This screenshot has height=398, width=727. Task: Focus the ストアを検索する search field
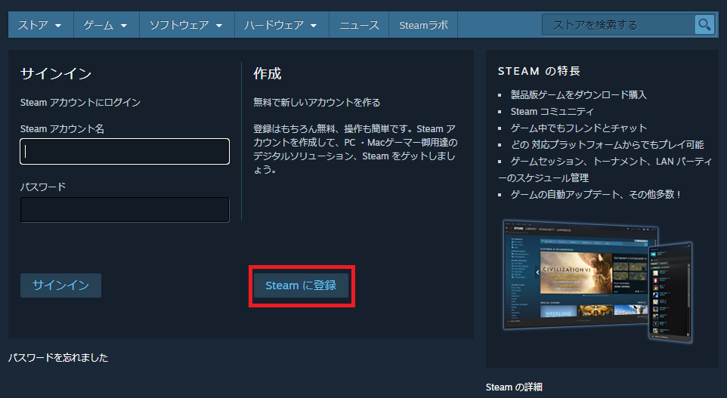pos(618,25)
